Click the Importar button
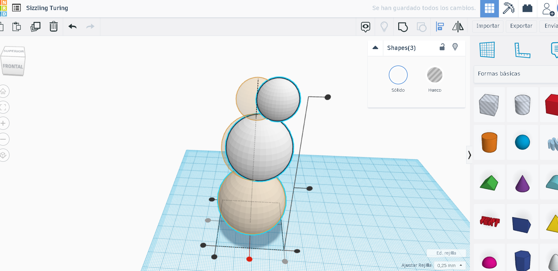Screen dimensions: 558x271 click(x=488, y=26)
